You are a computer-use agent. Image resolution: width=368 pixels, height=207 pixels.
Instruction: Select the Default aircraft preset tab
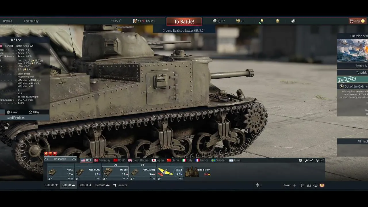tap(51, 185)
